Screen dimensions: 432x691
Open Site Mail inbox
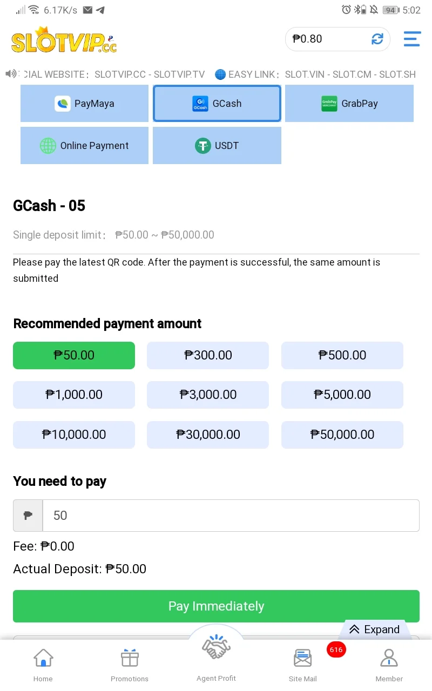(x=303, y=665)
